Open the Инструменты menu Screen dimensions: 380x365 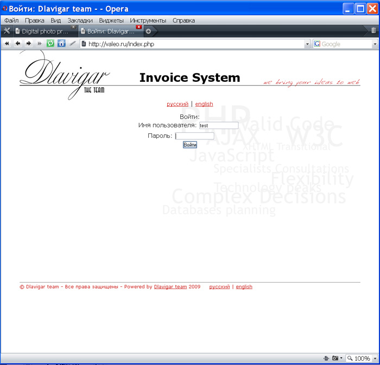coord(148,20)
